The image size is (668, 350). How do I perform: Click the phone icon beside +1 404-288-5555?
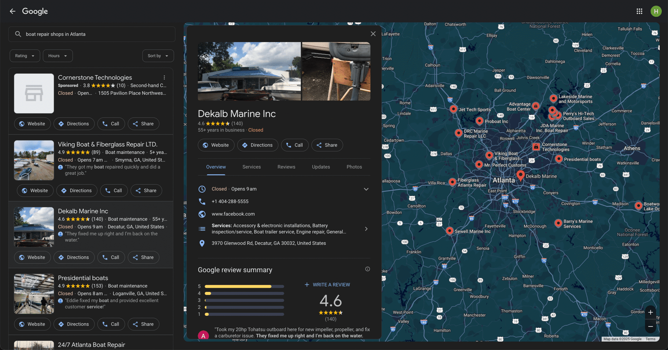(202, 201)
